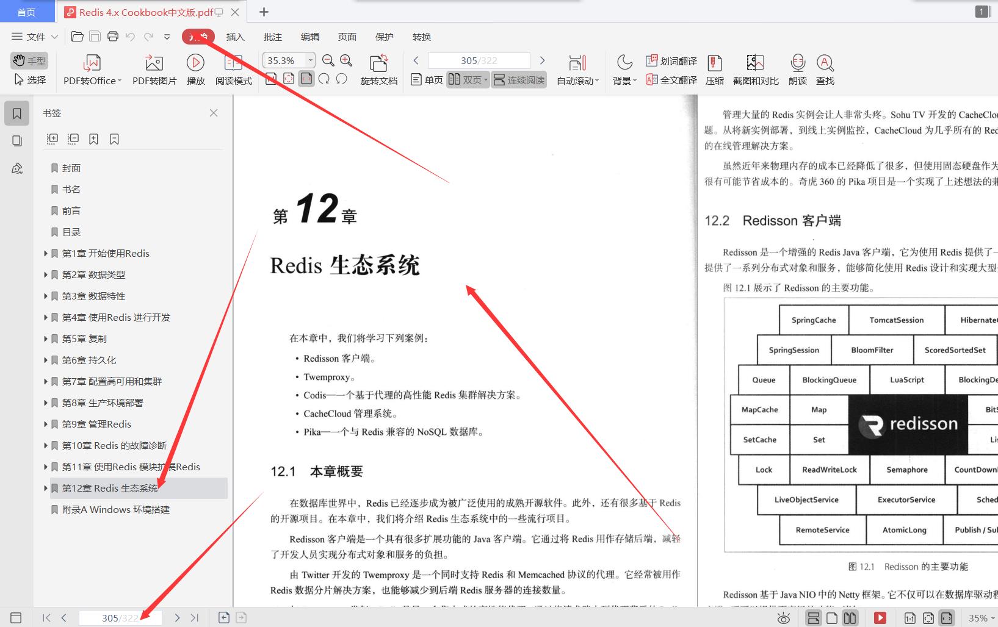Enter 阅读模式 reading mode
The image size is (998, 627).
coord(234,70)
